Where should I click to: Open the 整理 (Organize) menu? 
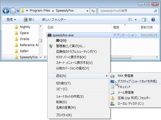pos(11,19)
